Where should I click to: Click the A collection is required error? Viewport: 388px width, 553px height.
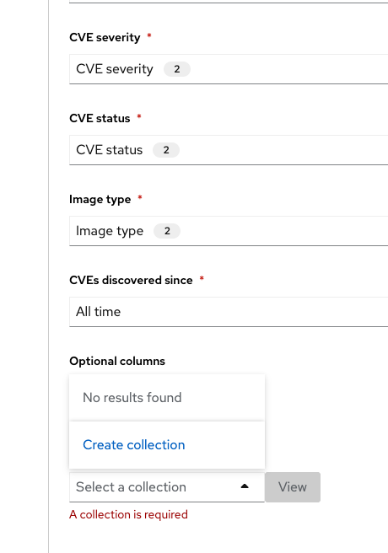[x=128, y=514]
